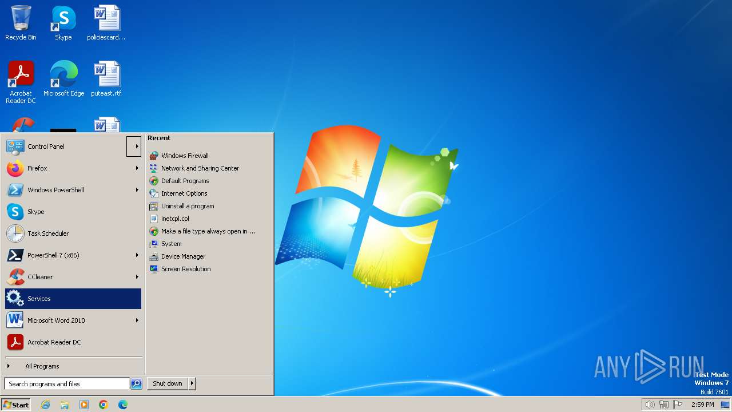Open Device Manager recent item
732x412 pixels.
coord(177,256)
